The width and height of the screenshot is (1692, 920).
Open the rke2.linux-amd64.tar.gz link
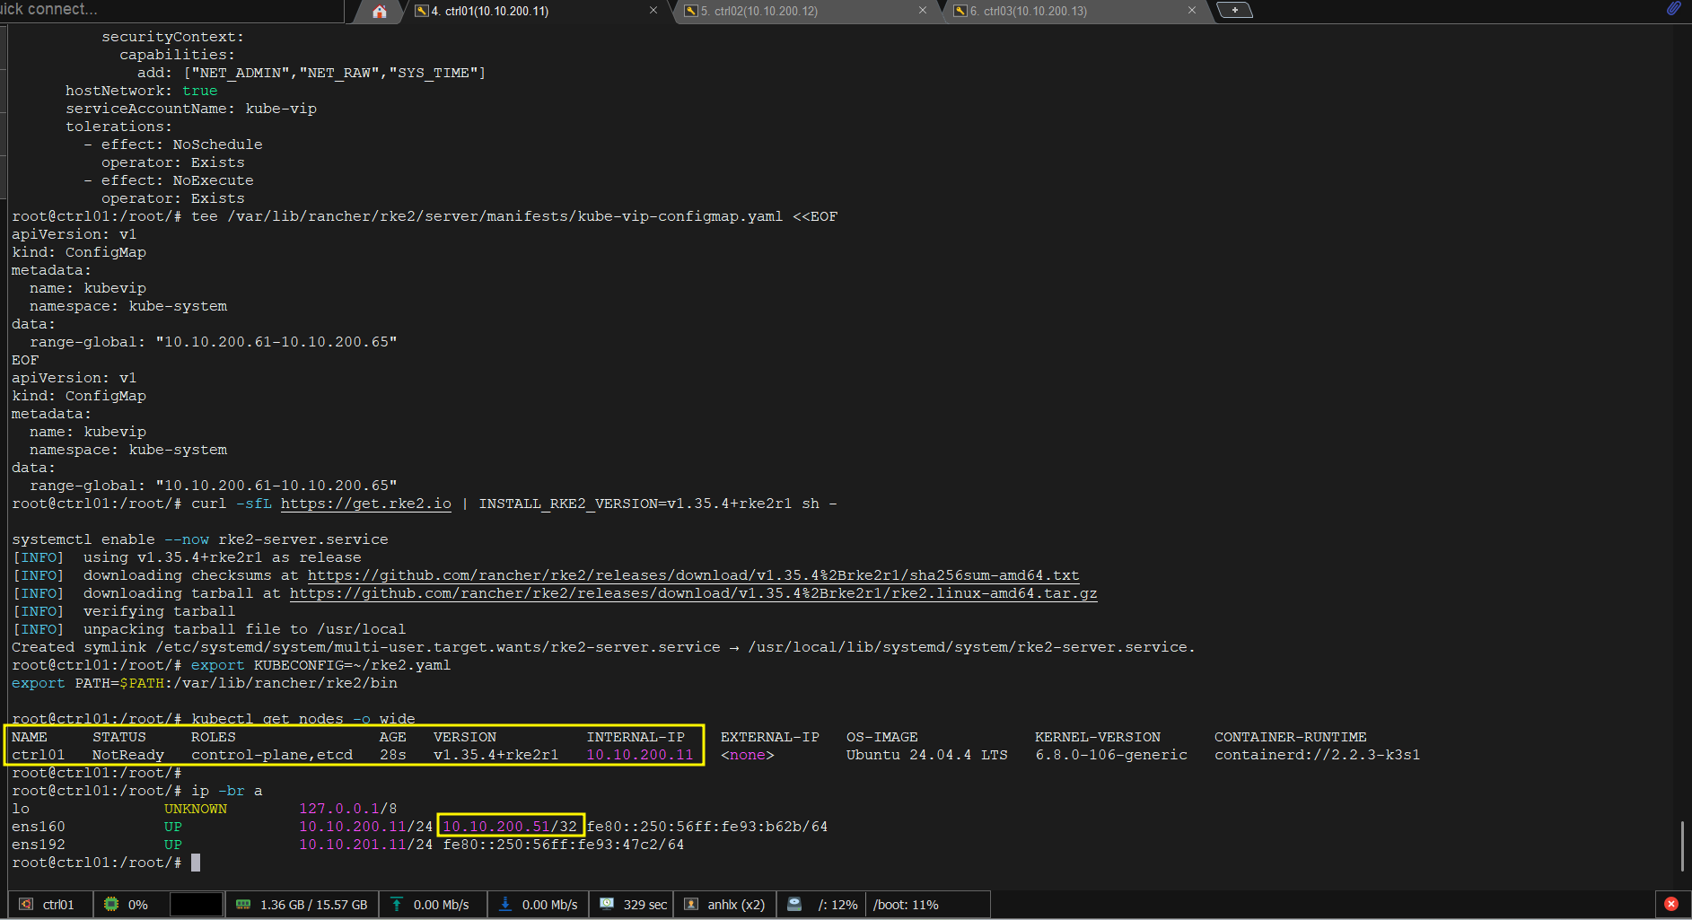tap(693, 593)
